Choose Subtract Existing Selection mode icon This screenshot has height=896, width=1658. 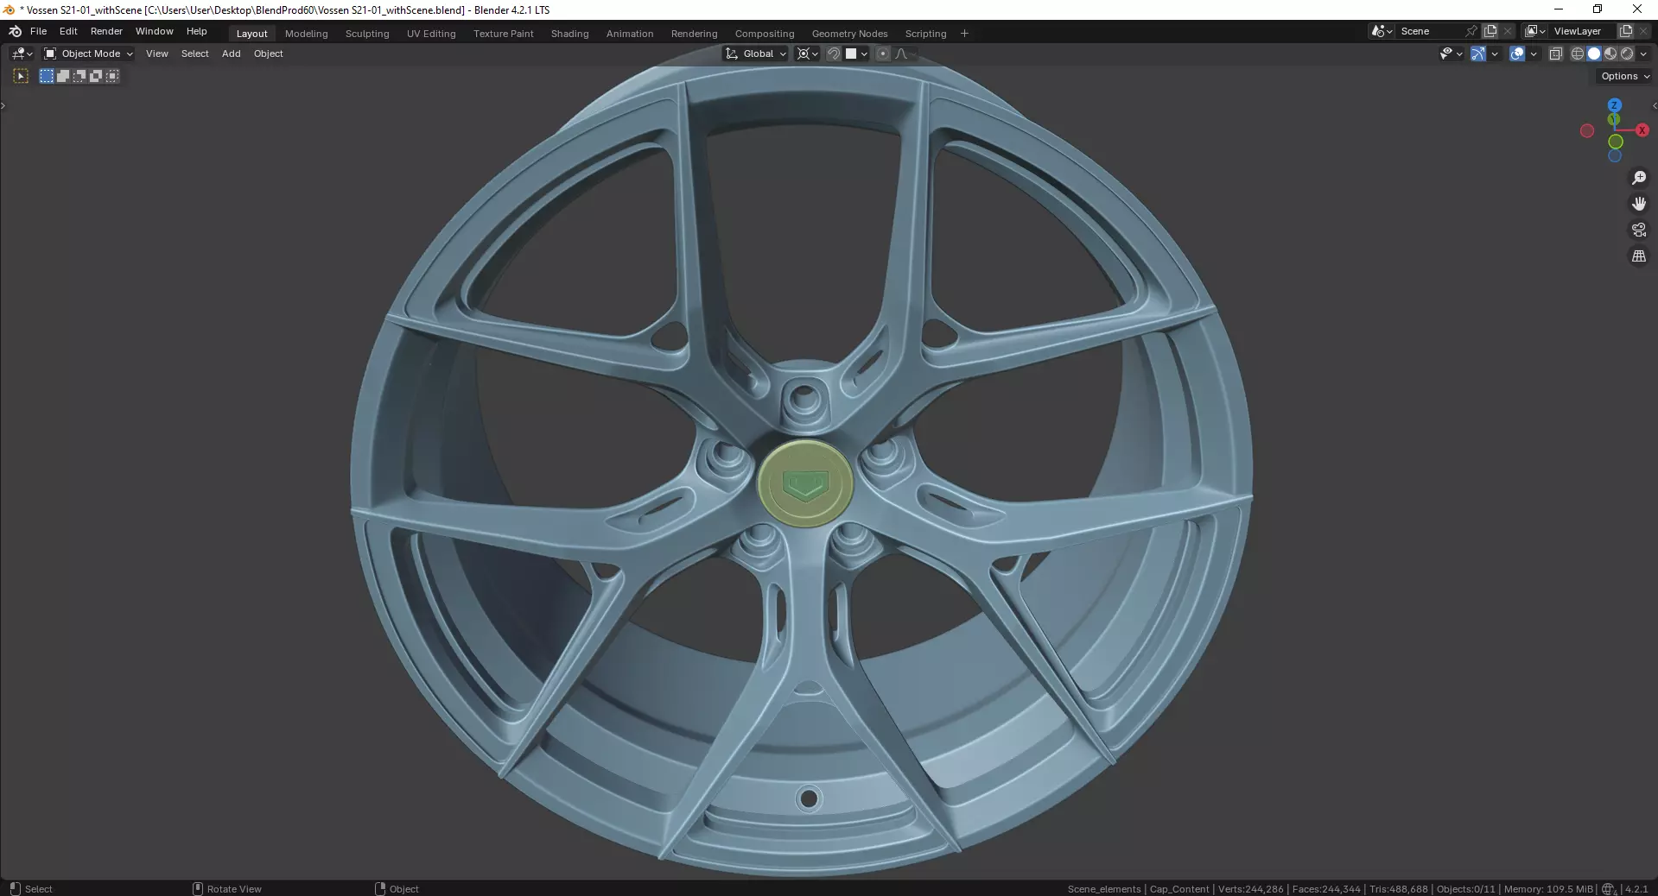[x=79, y=76]
